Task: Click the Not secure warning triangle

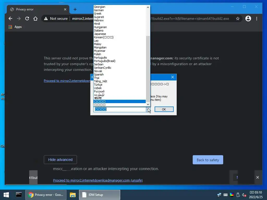Action: click(x=46, y=18)
